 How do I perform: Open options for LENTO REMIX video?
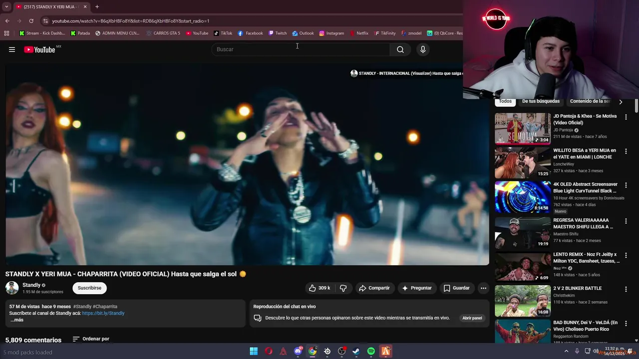pyautogui.click(x=626, y=255)
